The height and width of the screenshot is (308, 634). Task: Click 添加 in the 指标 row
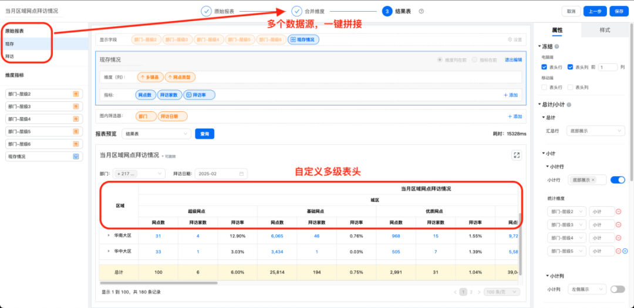click(x=511, y=95)
